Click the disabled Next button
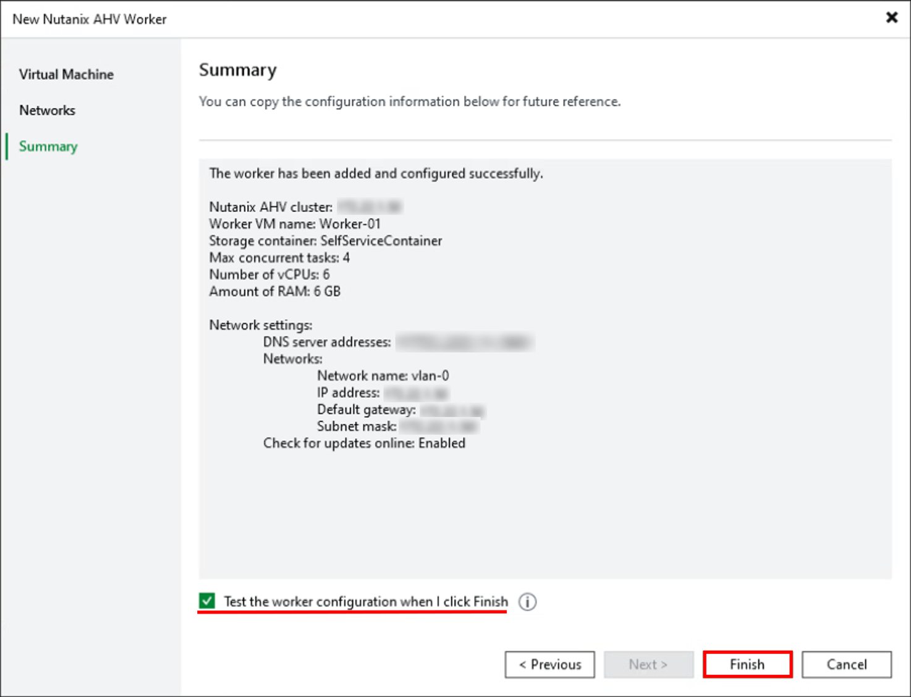 point(648,664)
